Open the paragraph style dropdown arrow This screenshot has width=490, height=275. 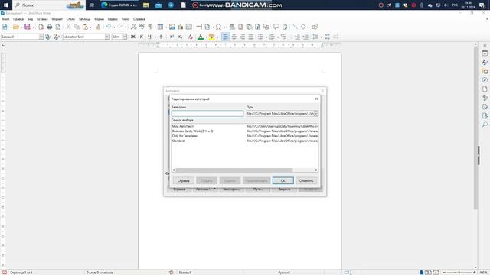[x=41, y=37]
